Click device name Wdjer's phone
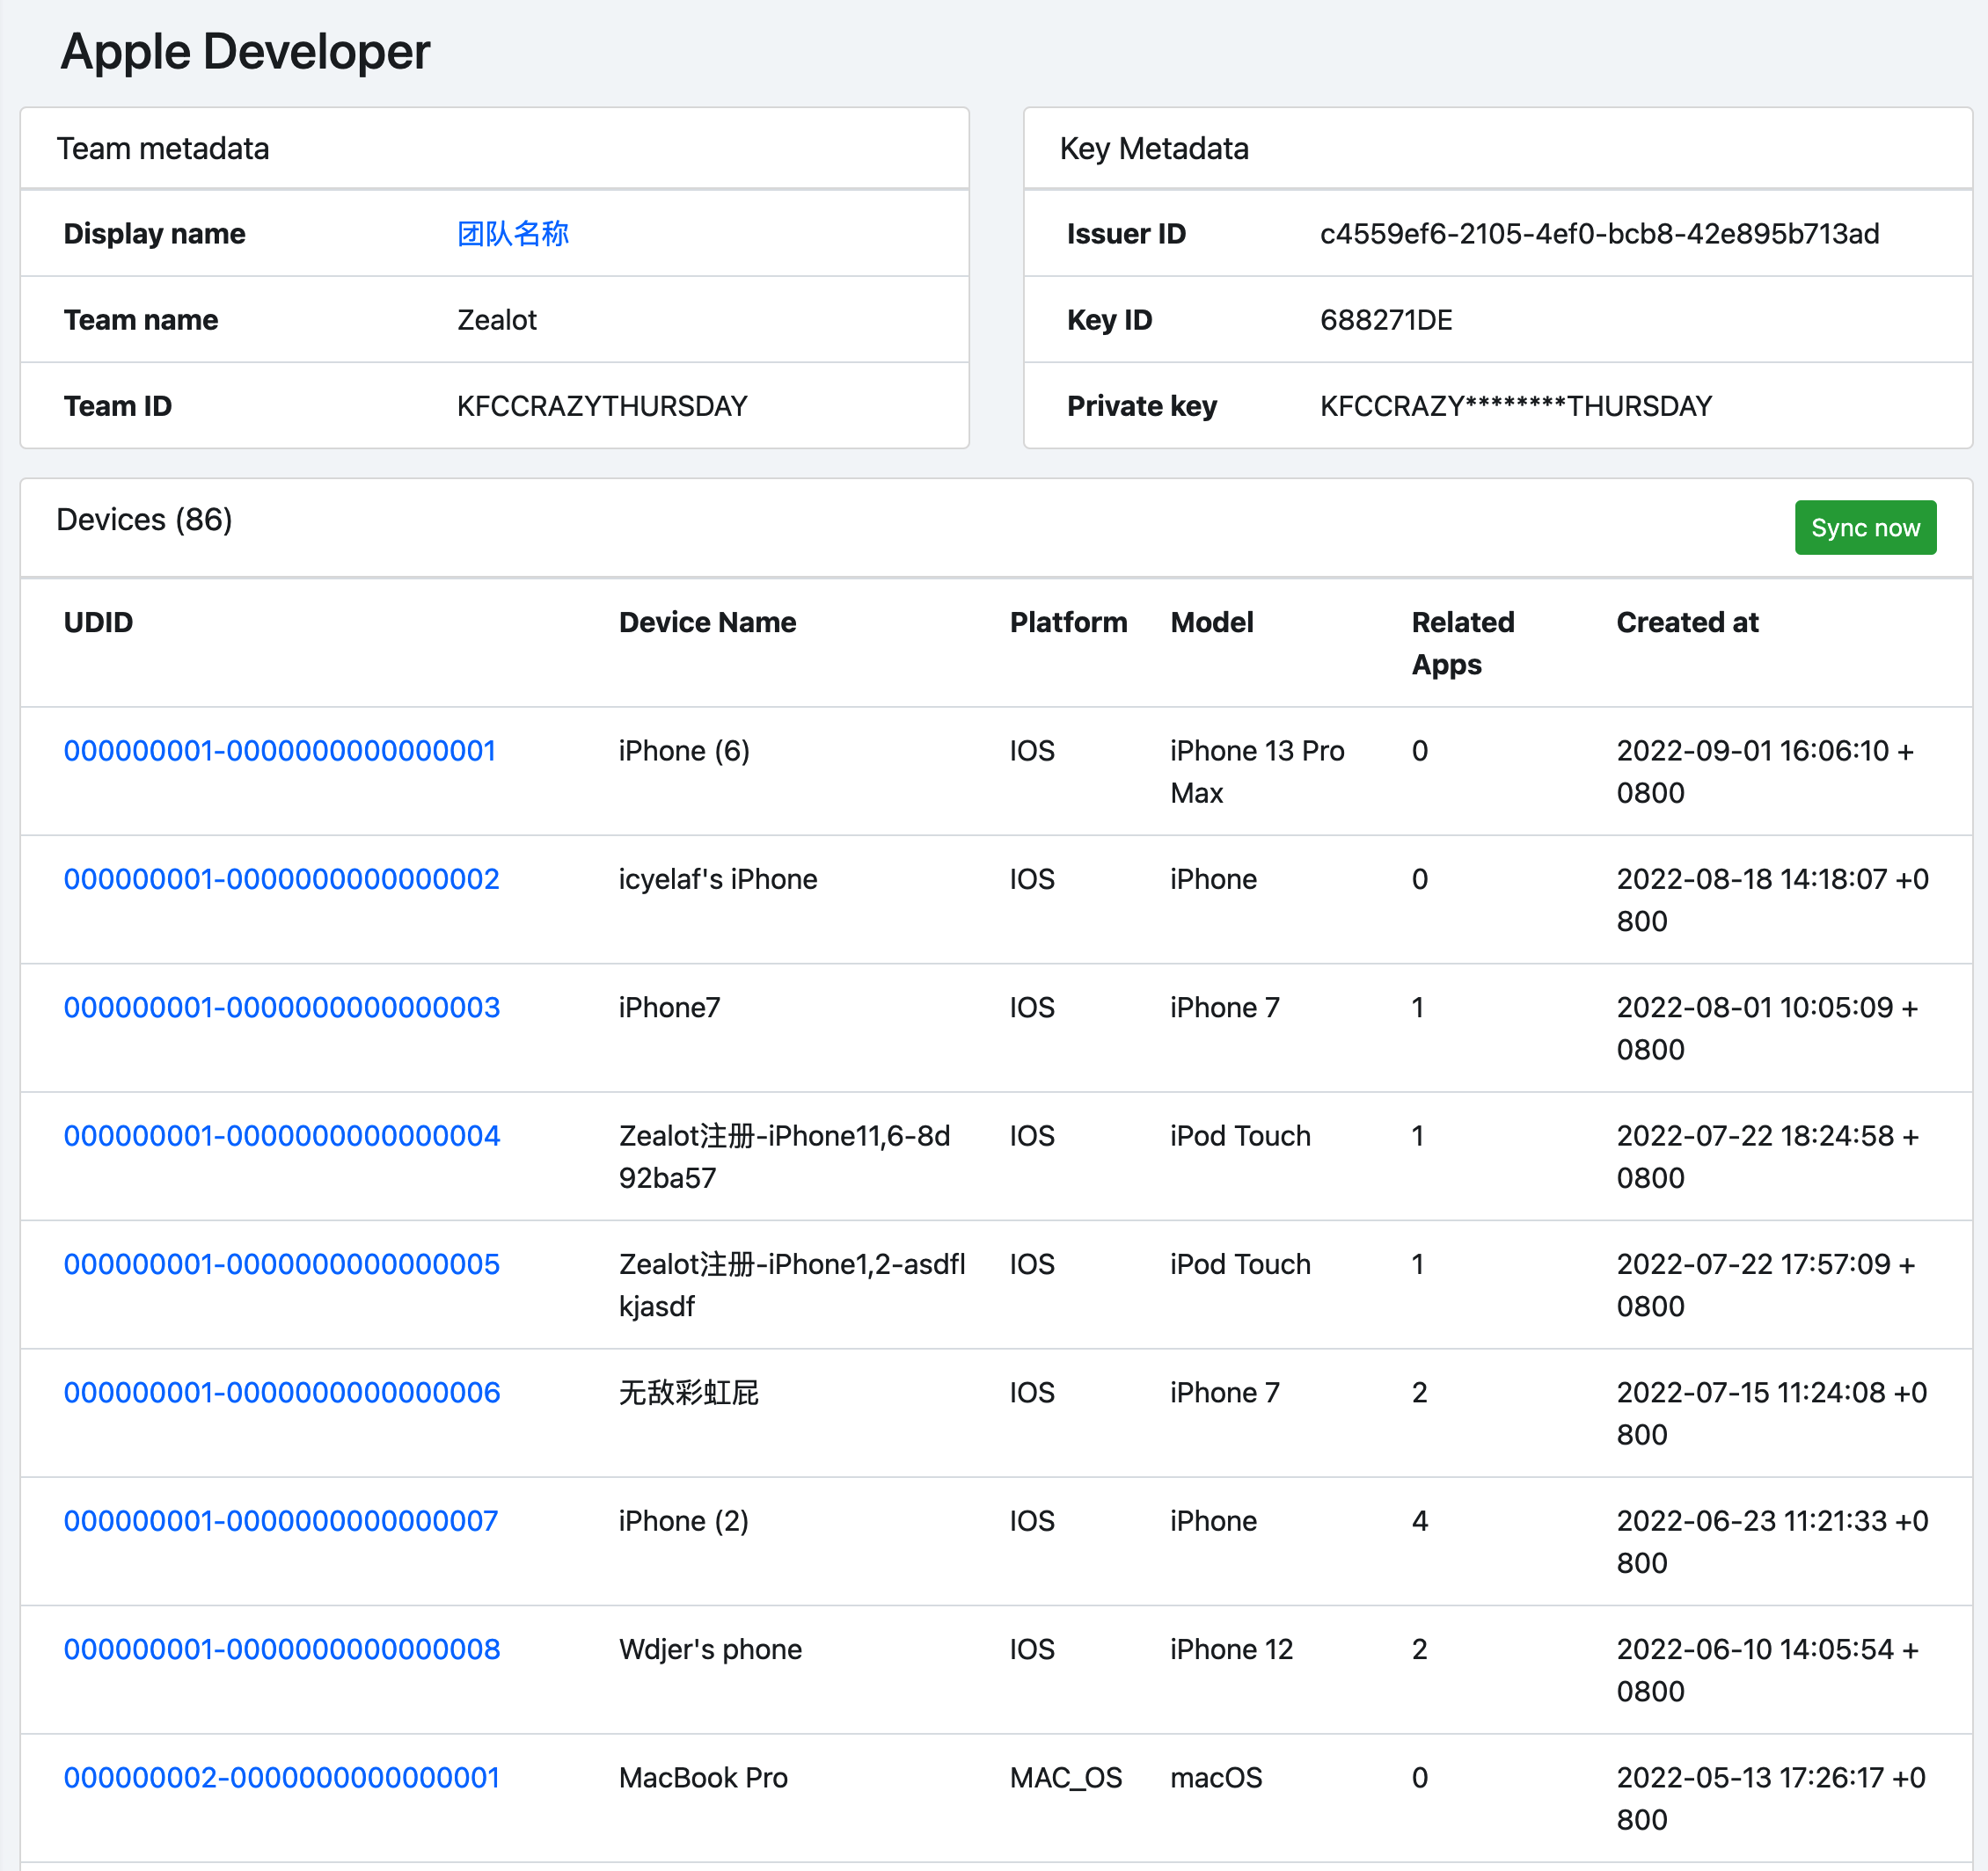Screen dimensions: 1988x1871 tap(710, 1649)
